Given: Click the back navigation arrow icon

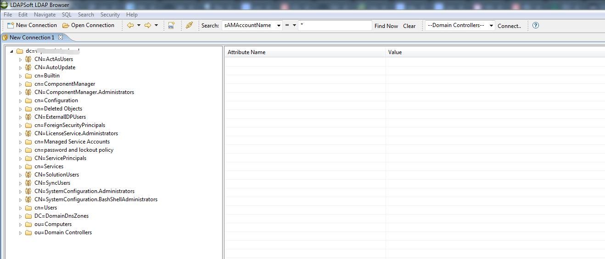Looking at the screenshot, I should point(130,26).
